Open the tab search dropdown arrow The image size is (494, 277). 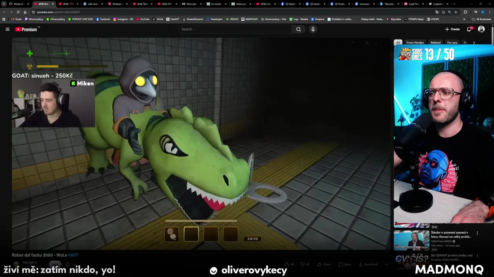(4, 4)
